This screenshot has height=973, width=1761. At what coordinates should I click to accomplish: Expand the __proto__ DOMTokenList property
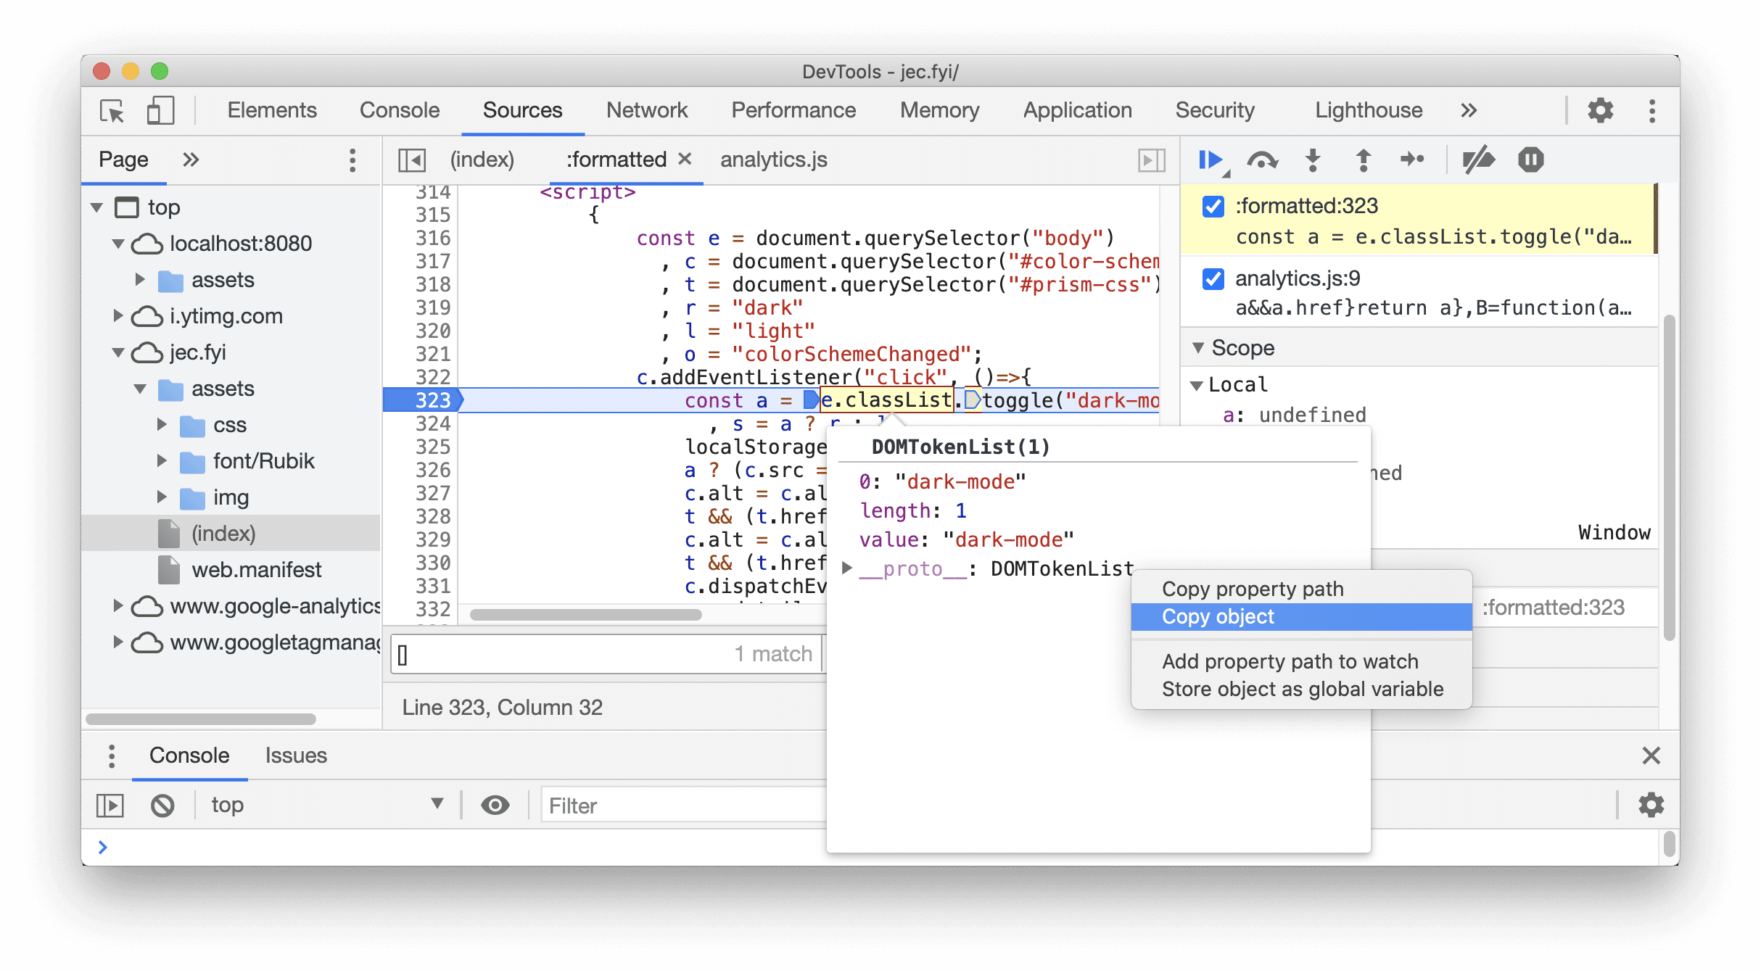point(848,568)
